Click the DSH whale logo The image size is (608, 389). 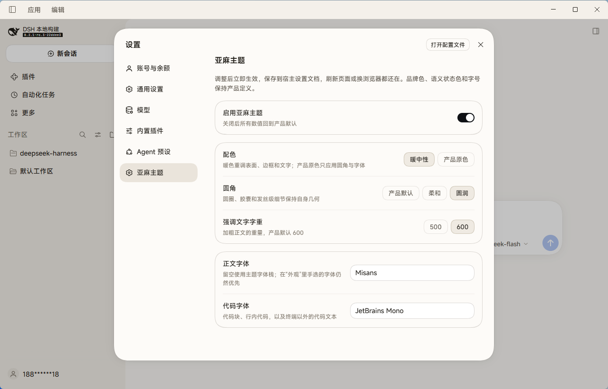tap(13, 32)
